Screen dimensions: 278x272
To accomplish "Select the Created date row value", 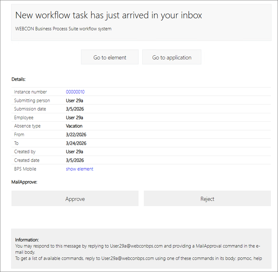I will (75, 160).
